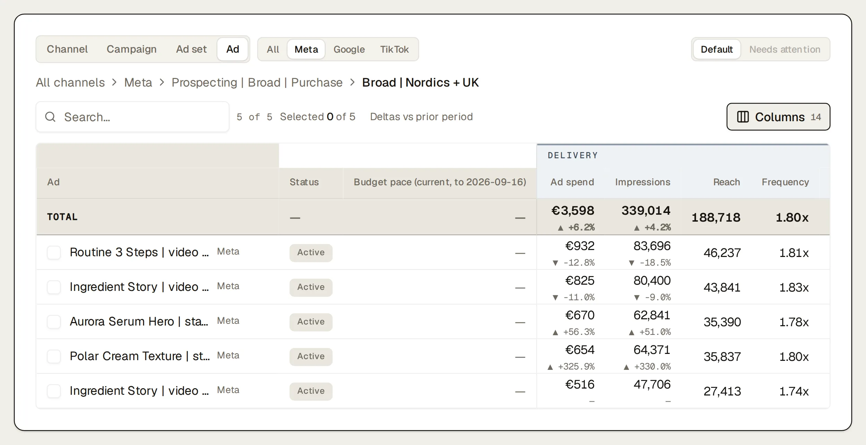
Task: Select checkbox of Ingredient Story ad with €825 spend
Action: [54, 287]
